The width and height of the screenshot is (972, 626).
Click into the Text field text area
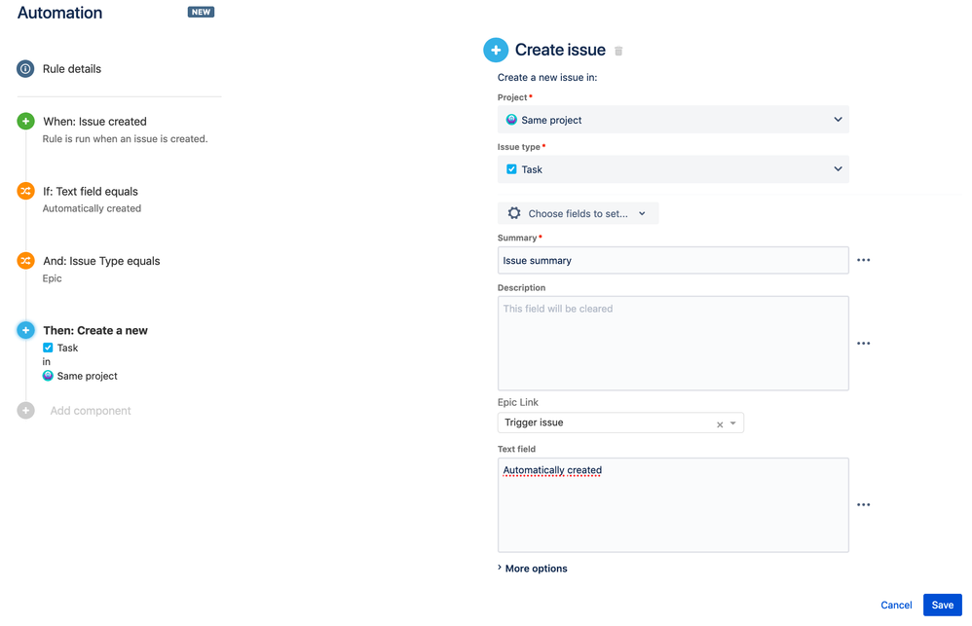tap(673, 505)
